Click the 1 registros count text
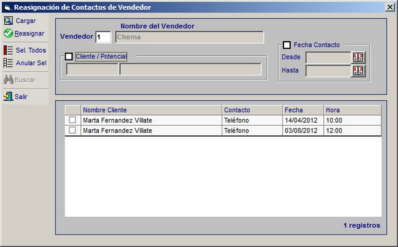The image size is (398, 247). point(362,225)
